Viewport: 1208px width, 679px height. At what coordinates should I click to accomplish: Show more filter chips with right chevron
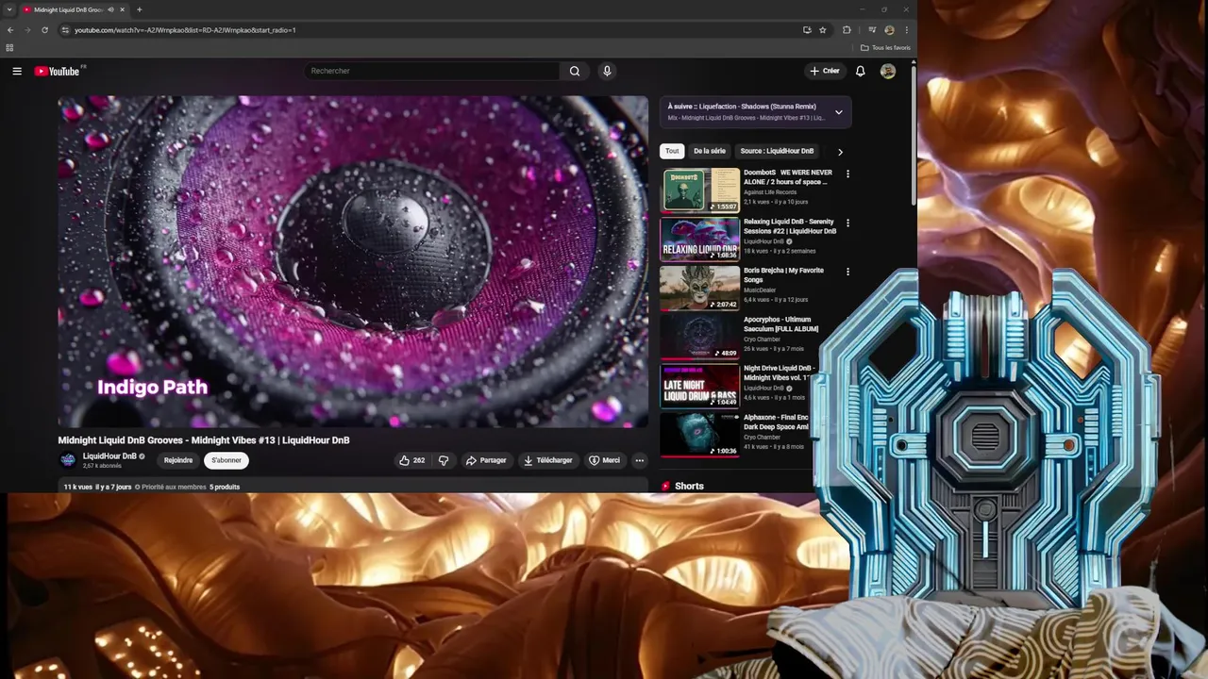point(840,152)
